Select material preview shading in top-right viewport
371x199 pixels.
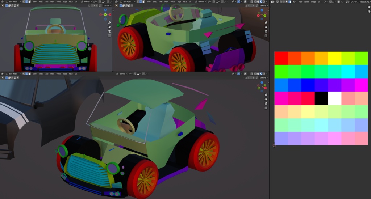(261, 1)
